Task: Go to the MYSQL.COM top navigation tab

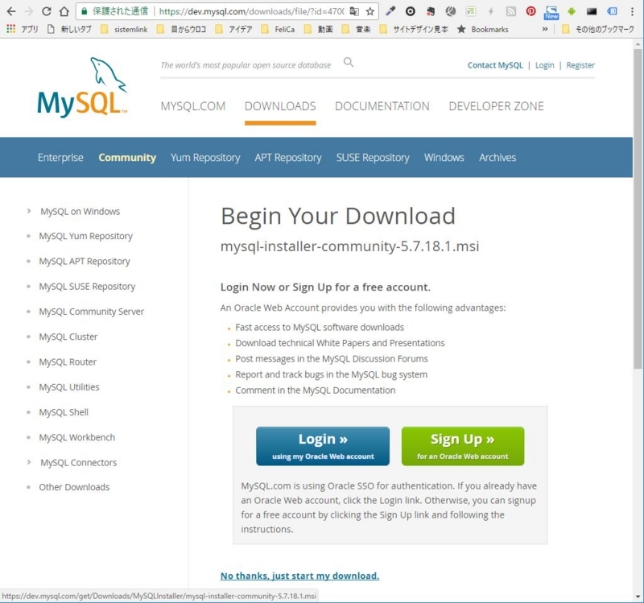Action: 193,106
